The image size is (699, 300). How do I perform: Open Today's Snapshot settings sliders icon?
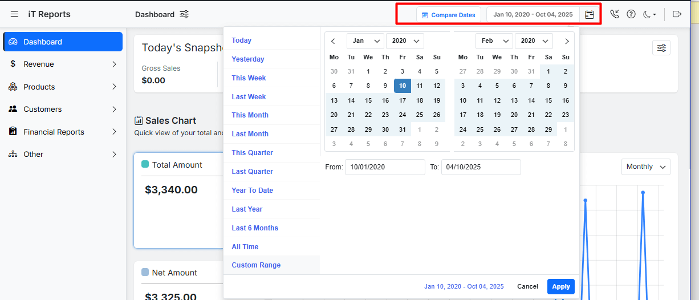661,48
